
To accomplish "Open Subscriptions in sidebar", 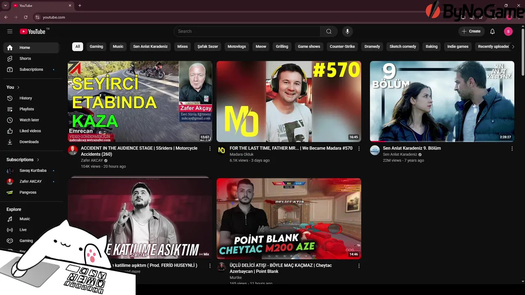I will 32,70.
